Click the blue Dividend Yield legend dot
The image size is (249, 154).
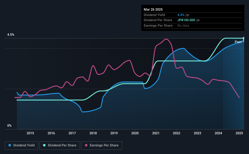[x=10, y=145]
